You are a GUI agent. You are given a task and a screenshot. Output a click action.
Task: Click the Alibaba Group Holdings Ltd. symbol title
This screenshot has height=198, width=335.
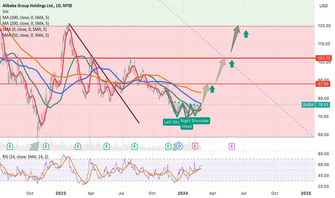[x=37, y=6]
